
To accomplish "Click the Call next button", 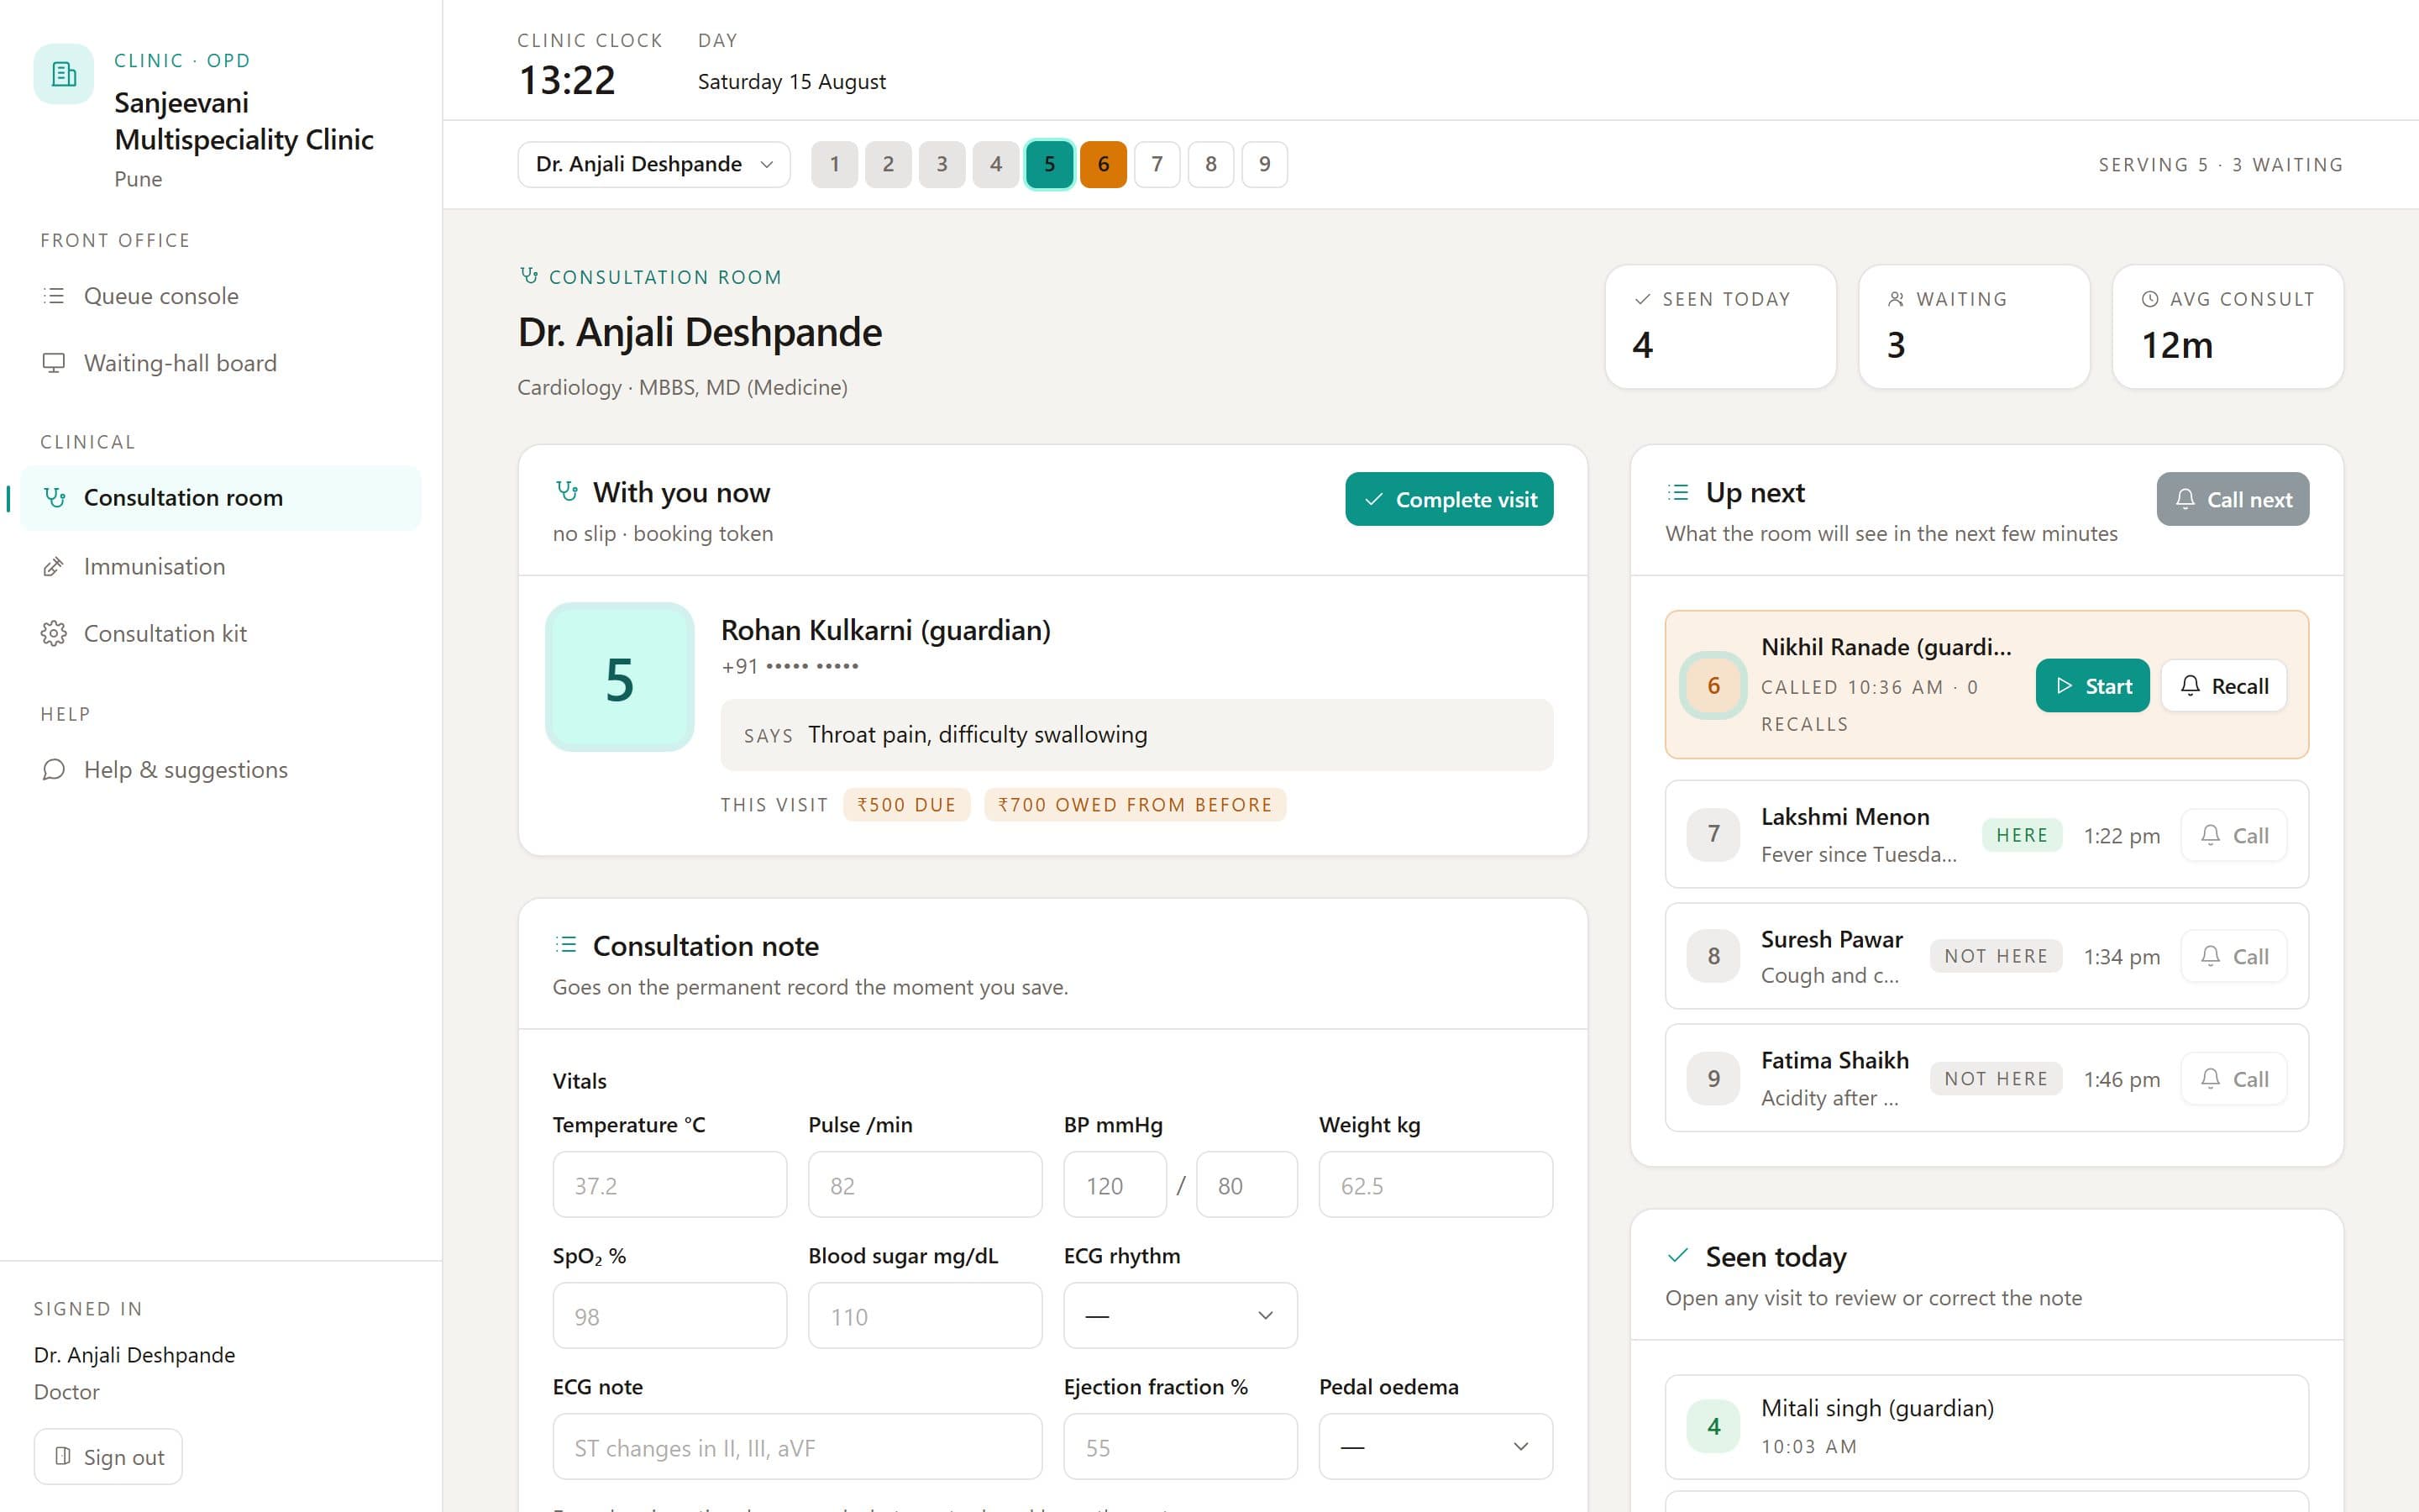I will pos(2233,499).
